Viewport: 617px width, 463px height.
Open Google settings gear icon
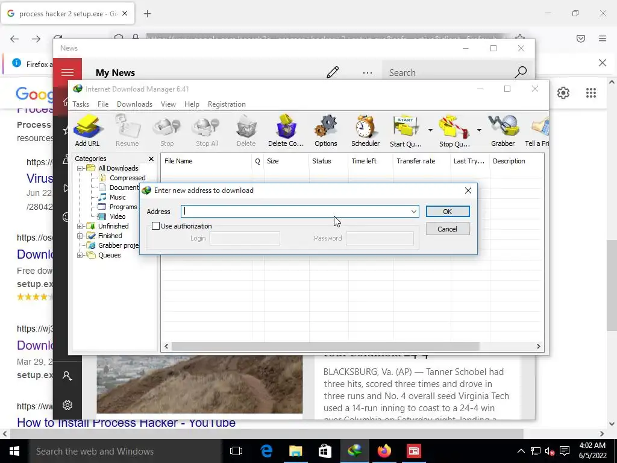point(563,93)
